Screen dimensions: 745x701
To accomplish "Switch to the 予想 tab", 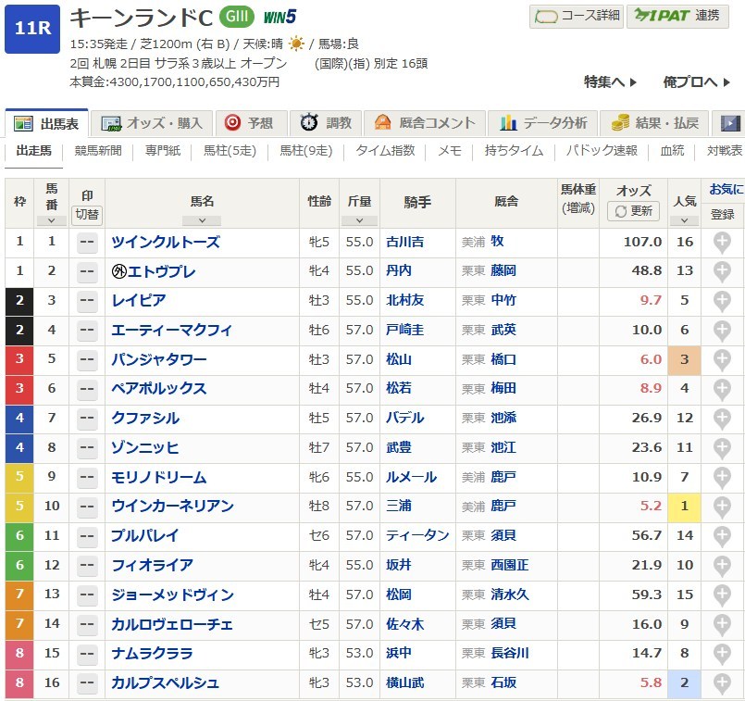I will click(x=252, y=123).
